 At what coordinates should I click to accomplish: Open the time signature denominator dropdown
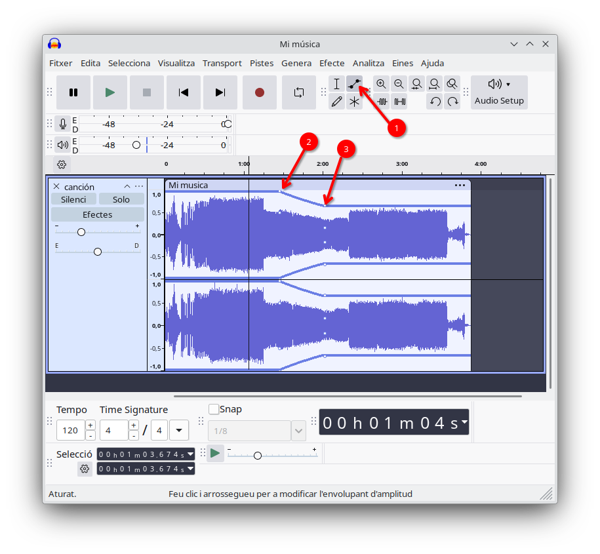(x=179, y=431)
